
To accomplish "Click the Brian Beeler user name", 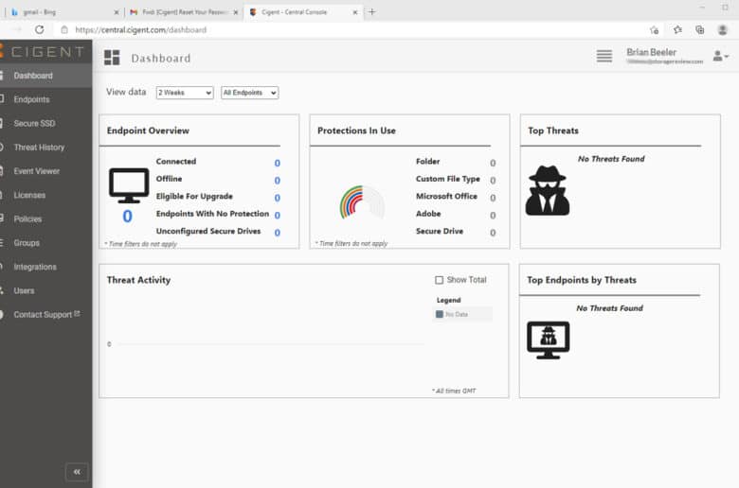I will [651, 52].
